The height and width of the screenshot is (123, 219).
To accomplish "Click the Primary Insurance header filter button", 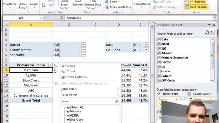I will [50, 65].
